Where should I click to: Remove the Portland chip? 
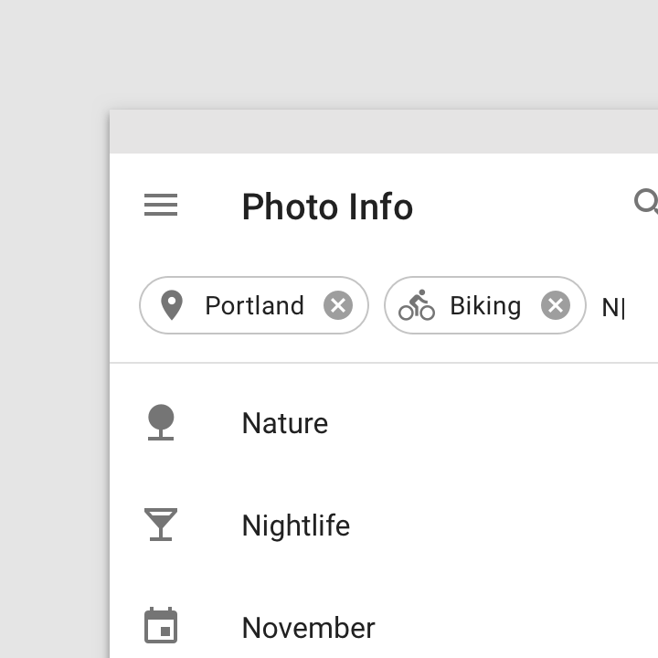(x=338, y=305)
